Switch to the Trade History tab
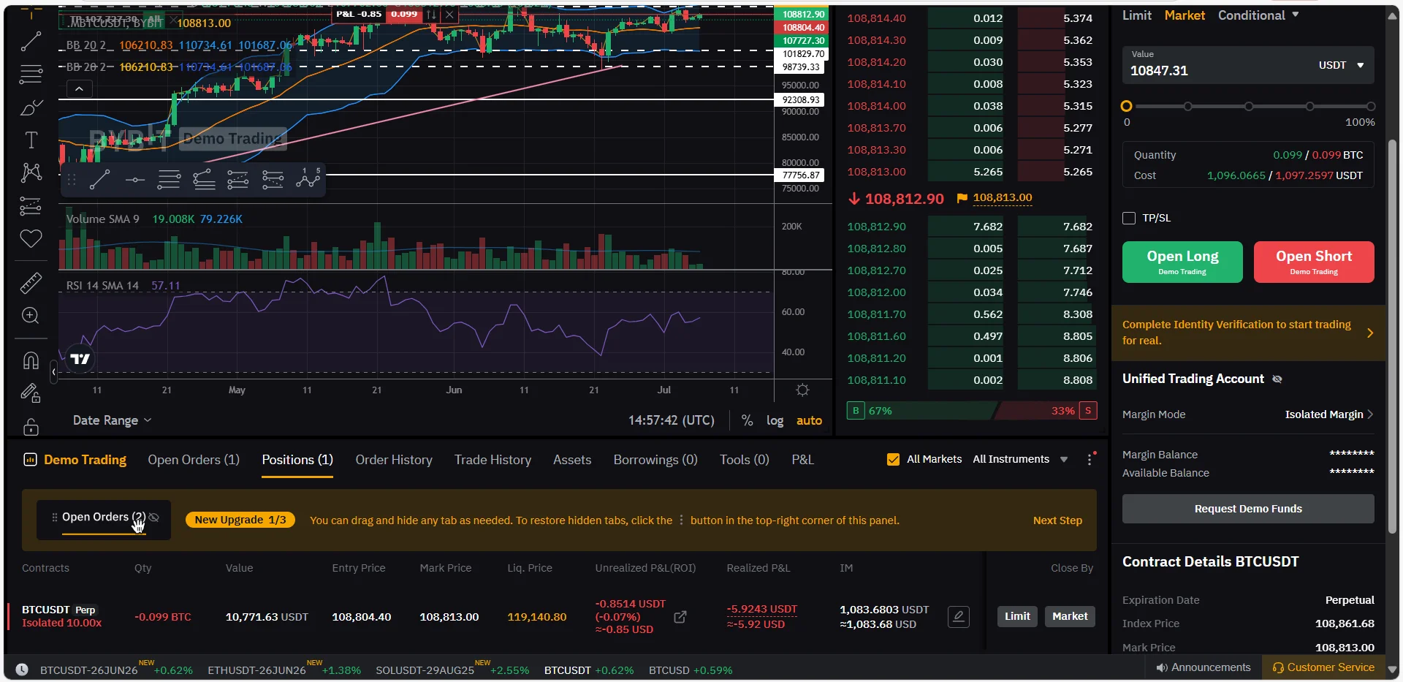This screenshot has height=682, width=1403. pos(493,460)
